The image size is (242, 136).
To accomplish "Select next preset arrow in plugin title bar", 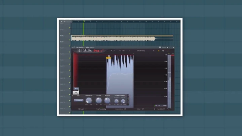I will [x=169, y=47].
